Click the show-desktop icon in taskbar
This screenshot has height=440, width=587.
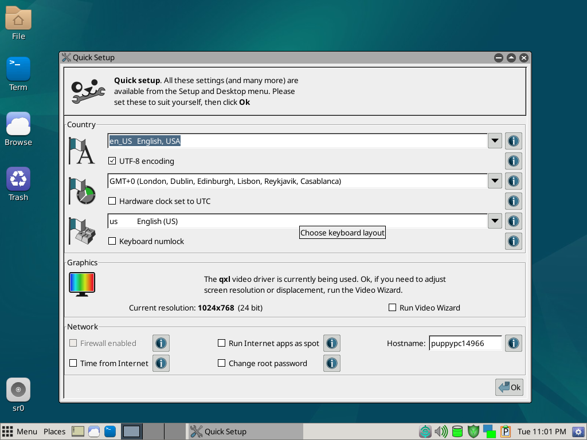(x=78, y=431)
